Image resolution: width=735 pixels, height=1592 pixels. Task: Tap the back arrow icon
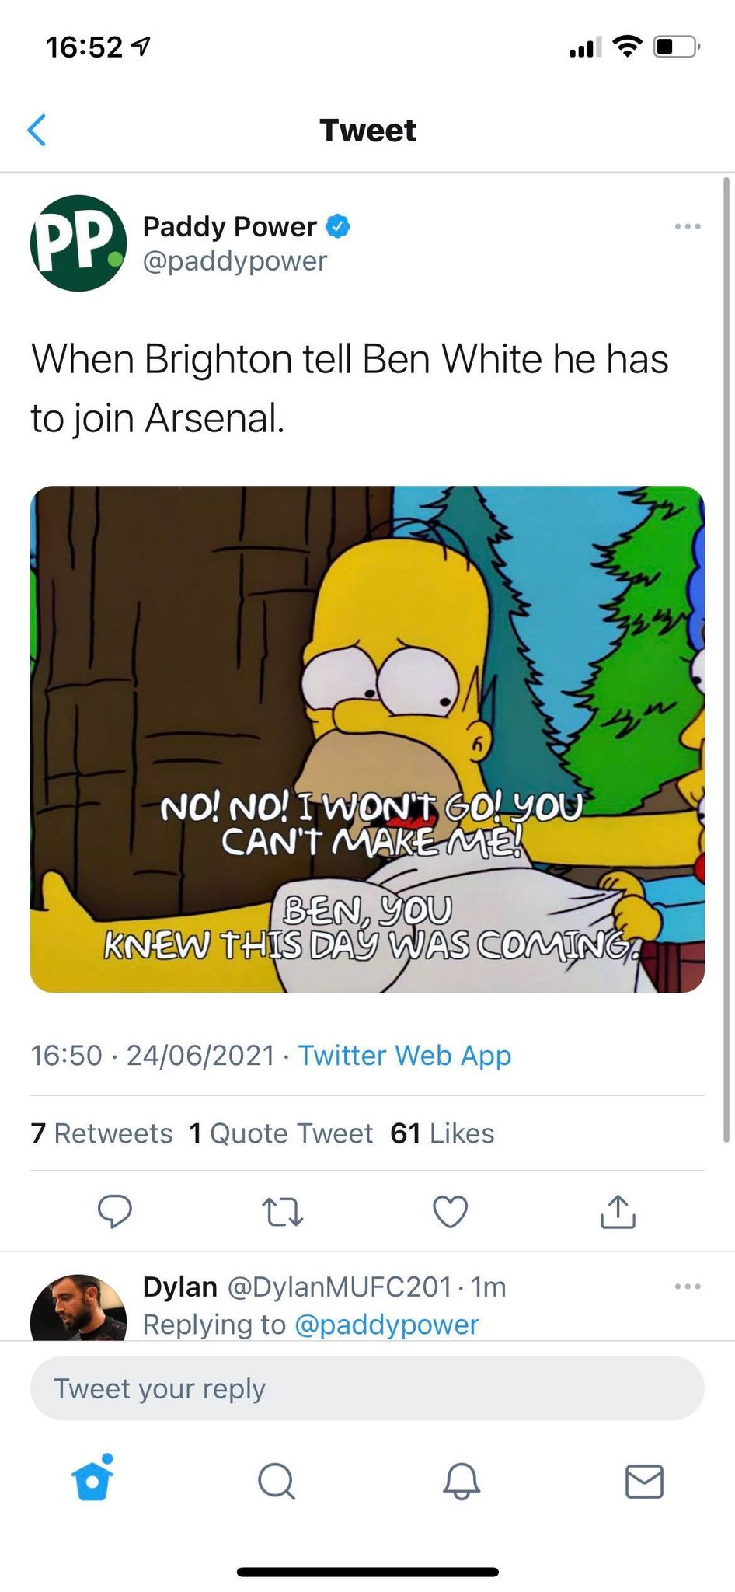pyautogui.click(x=37, y=130)
